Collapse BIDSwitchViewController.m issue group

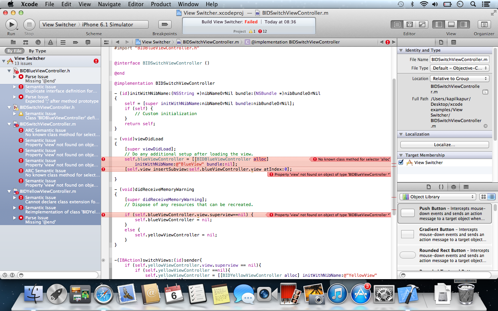pyautogui.click(x=9, y=124)
